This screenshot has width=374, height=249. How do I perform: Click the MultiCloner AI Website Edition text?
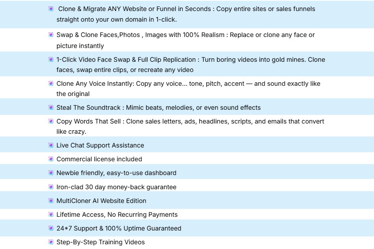pyautogui.click(x=101, y=201)
